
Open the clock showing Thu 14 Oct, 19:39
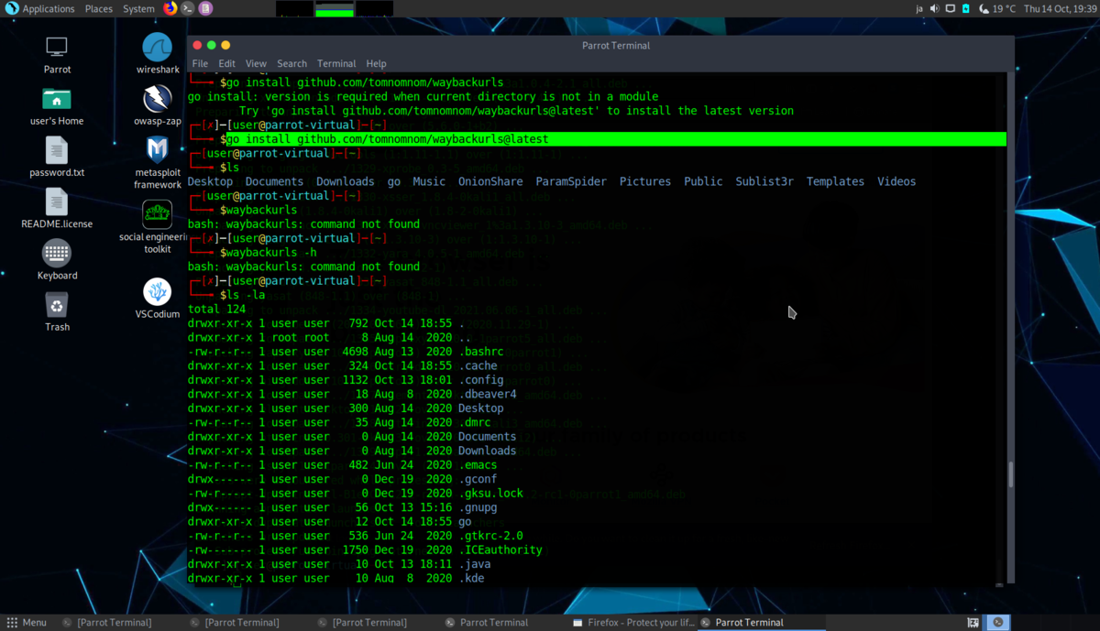[x=1060, y=8]
